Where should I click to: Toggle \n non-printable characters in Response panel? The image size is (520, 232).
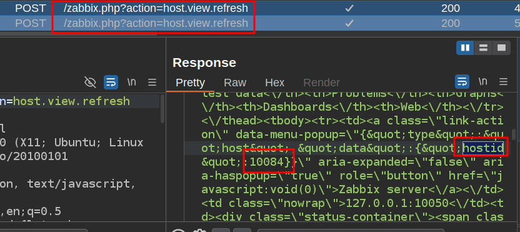pos(483,82)
